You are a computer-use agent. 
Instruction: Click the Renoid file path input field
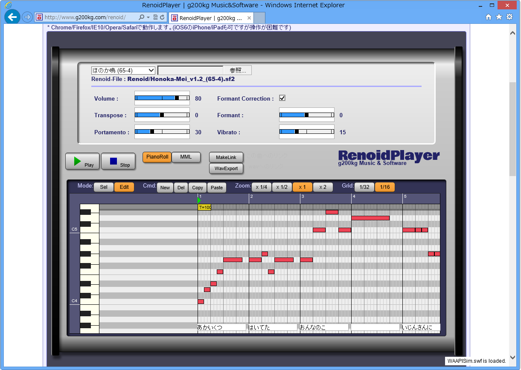point(190,70)
